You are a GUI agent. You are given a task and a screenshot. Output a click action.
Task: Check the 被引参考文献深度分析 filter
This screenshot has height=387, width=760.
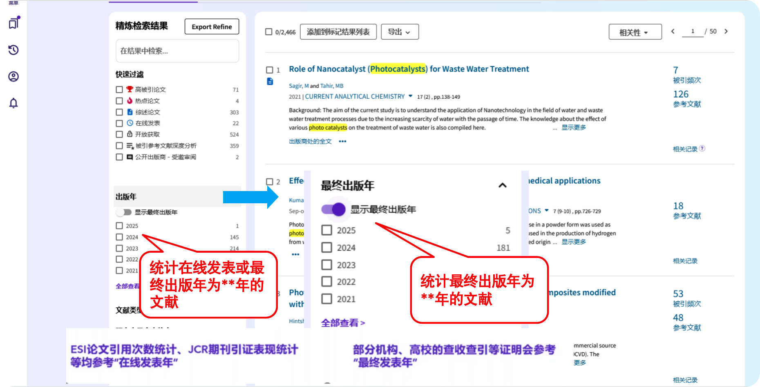point(119,146)
